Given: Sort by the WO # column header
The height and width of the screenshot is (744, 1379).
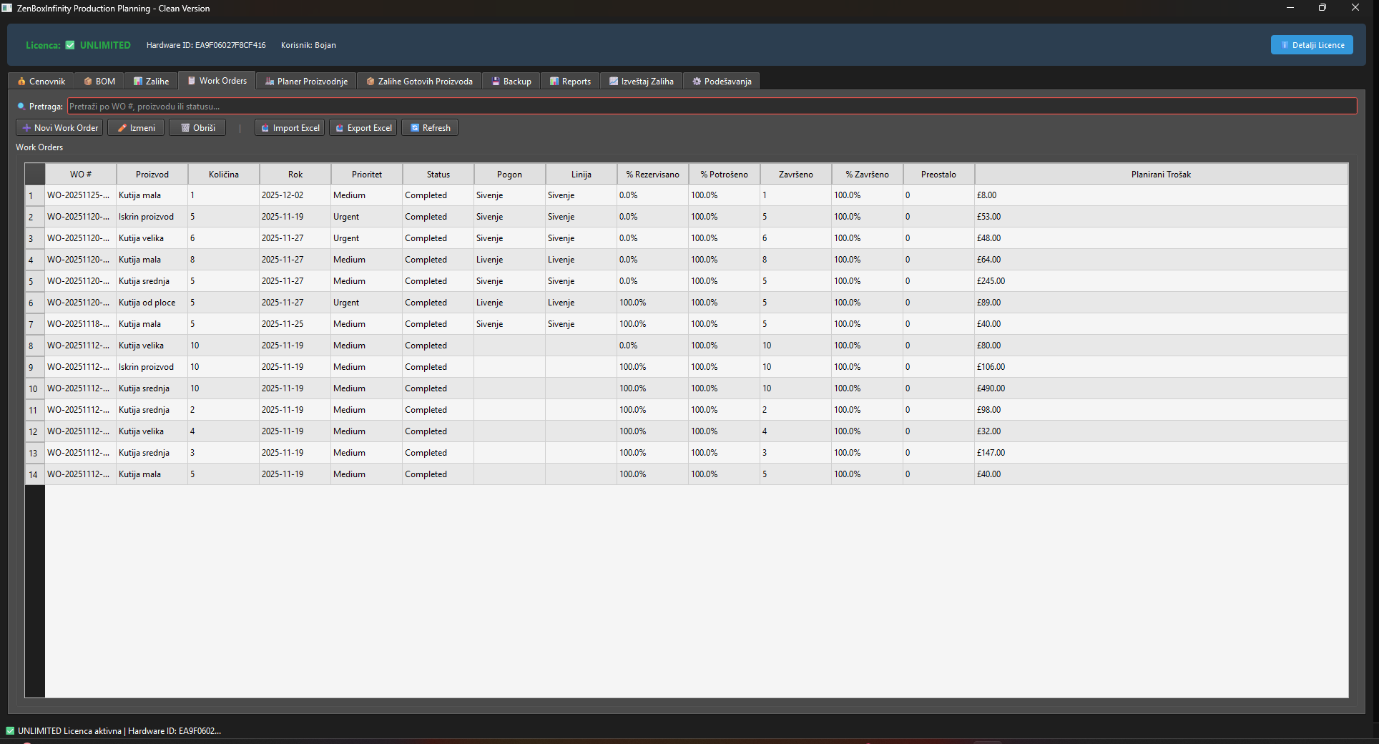Looking at the screenshot, I should [x=81, y=175].
